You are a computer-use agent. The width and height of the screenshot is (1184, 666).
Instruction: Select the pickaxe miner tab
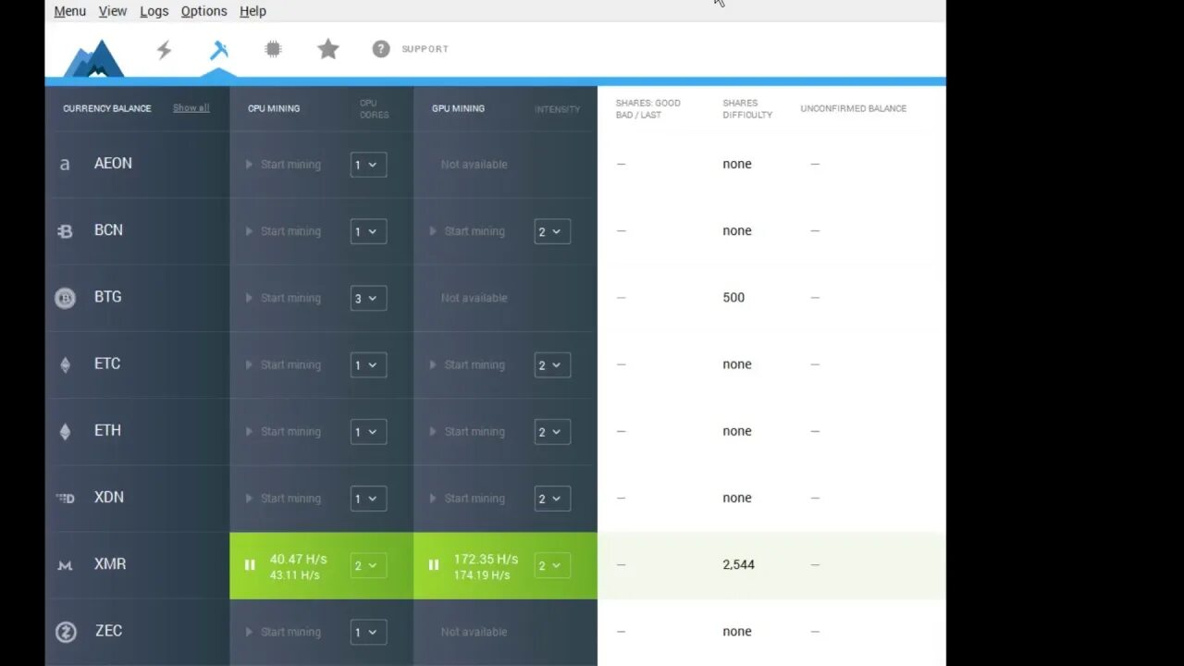coord(218,50)
